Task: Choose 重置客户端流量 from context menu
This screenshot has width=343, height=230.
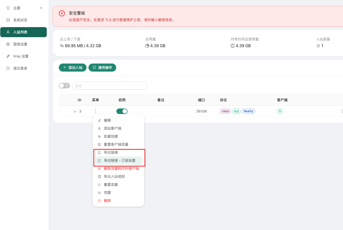Action: coord(116,144)
